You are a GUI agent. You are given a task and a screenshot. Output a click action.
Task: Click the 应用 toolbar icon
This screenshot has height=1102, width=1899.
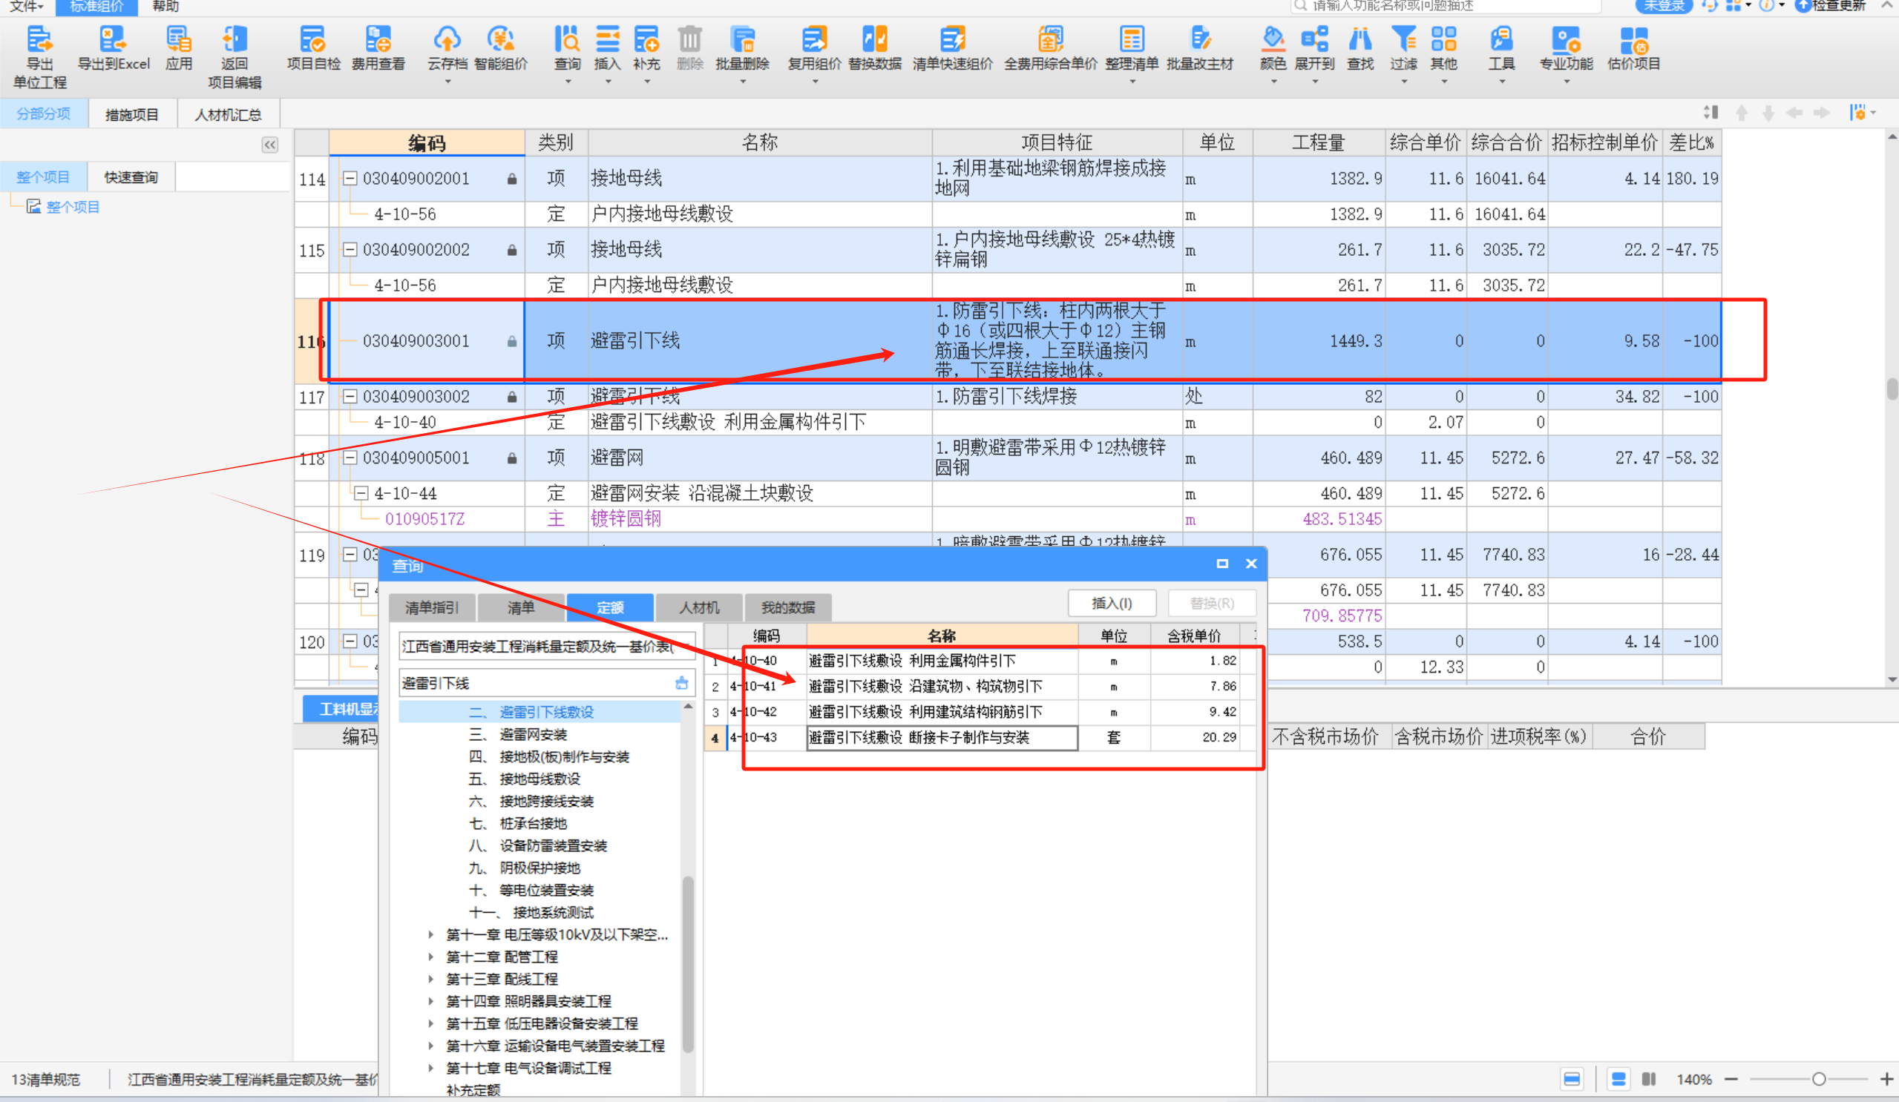pos(179,38)
